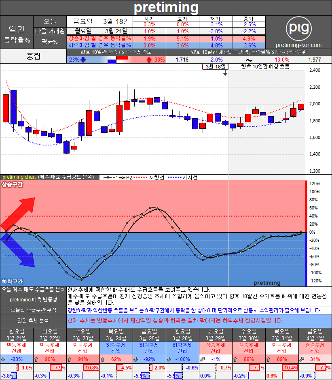Image resolution: width=332 pixels, height=380 pixels.
Task: Click the 3월 18일 date marker label
Action: tap(216, 67)
